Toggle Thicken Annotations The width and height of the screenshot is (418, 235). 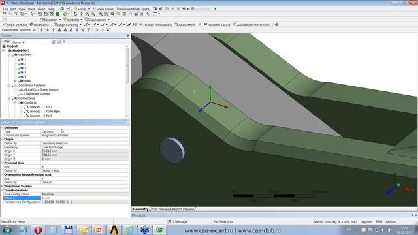click(x=155, y=25)
